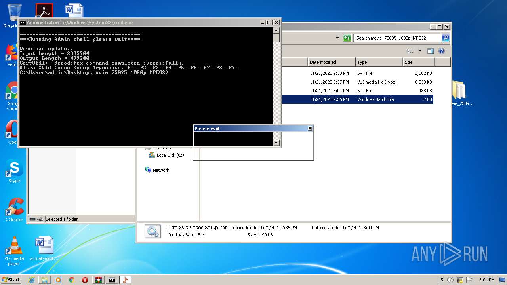
Task: Click cmd vertical scrollbar thumb
Action: 276,38
